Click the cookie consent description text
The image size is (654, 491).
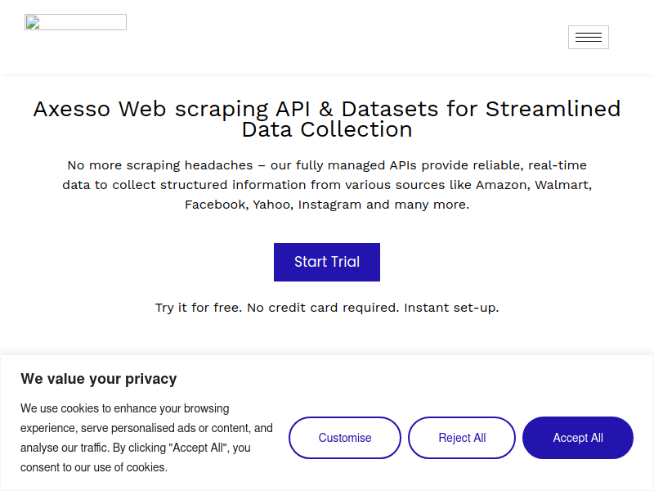click(146, 438)
